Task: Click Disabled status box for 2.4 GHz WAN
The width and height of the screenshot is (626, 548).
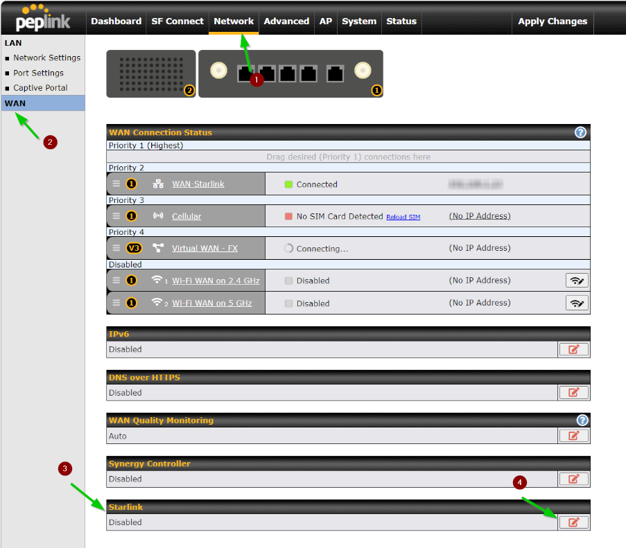Action: [288, 281]
